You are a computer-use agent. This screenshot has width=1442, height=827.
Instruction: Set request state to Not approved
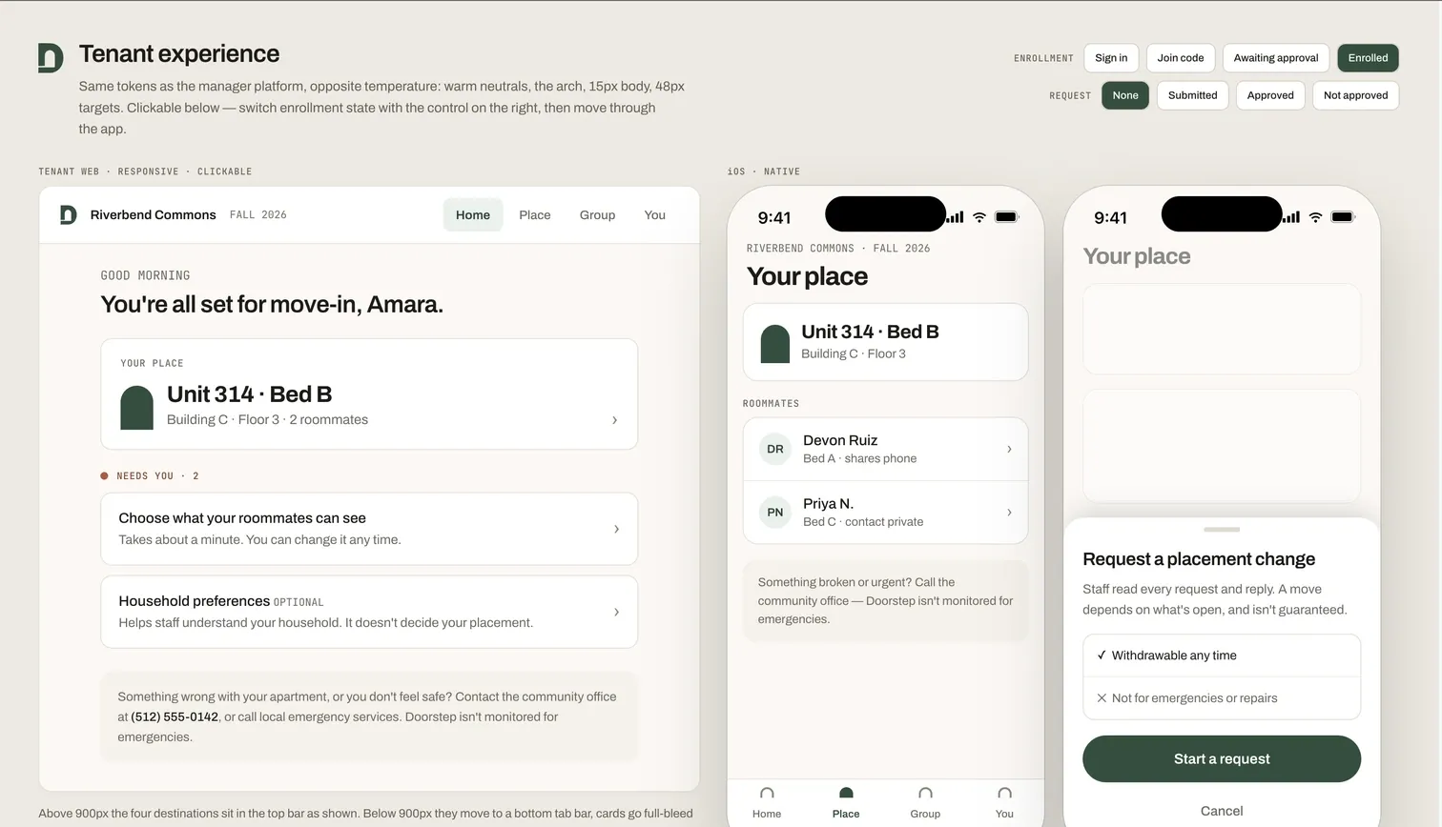pyautogui.click(x=1355, y=95)
